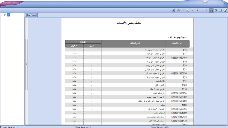Click item code 6223001580485
The height and width of the screenshot is (128, 228).
click(179, 58)
